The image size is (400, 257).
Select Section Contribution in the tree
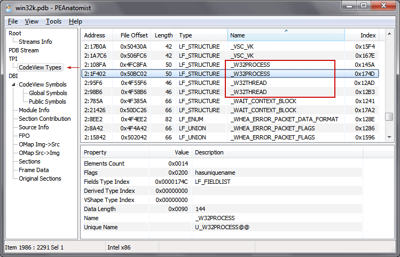(45, 119)
